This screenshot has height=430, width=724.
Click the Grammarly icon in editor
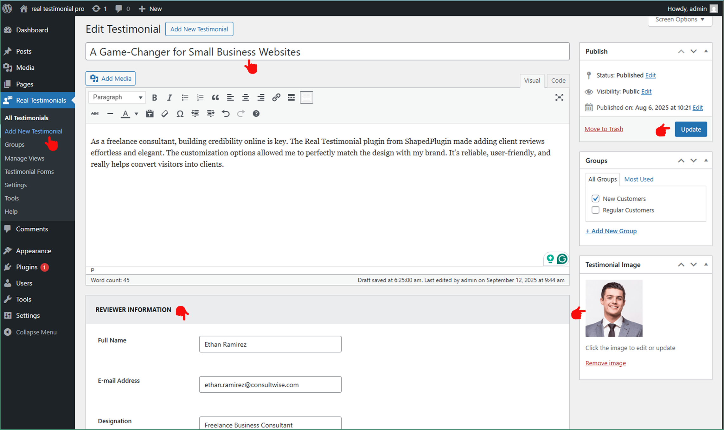coord(562,259)
